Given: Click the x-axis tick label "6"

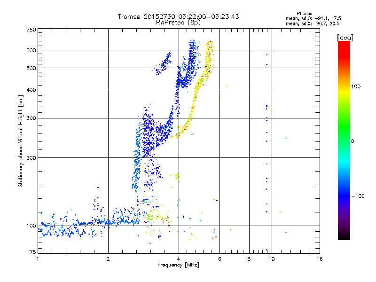Looking at the screenshot, I should point(219,259).
